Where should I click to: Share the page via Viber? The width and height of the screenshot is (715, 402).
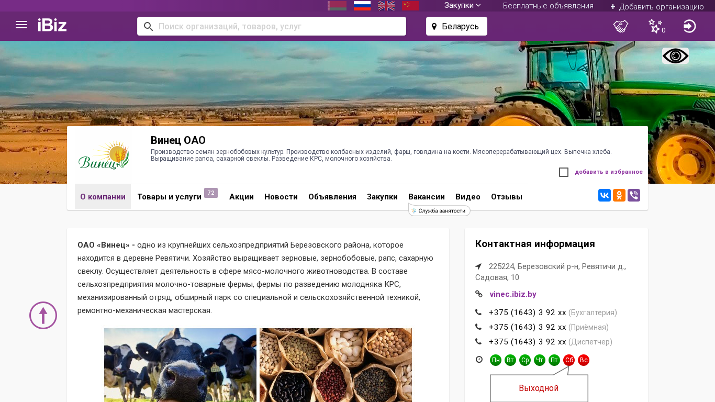(x=634, y=195)
